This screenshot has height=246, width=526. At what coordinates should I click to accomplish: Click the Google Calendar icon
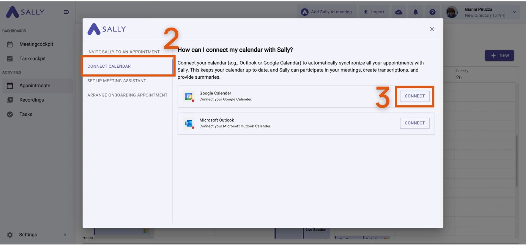coord(189,97)
